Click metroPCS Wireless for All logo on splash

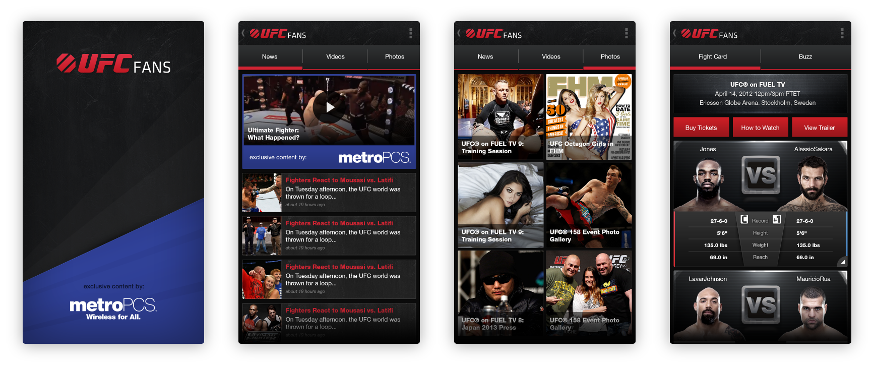click(113, 309)
